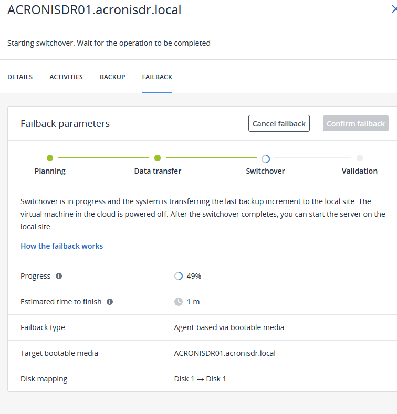
Task: Click the Cancel failback button
Action: point(279,123)
